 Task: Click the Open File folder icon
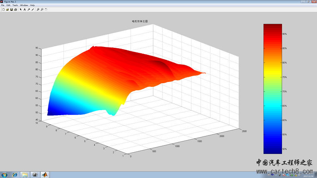8,9
